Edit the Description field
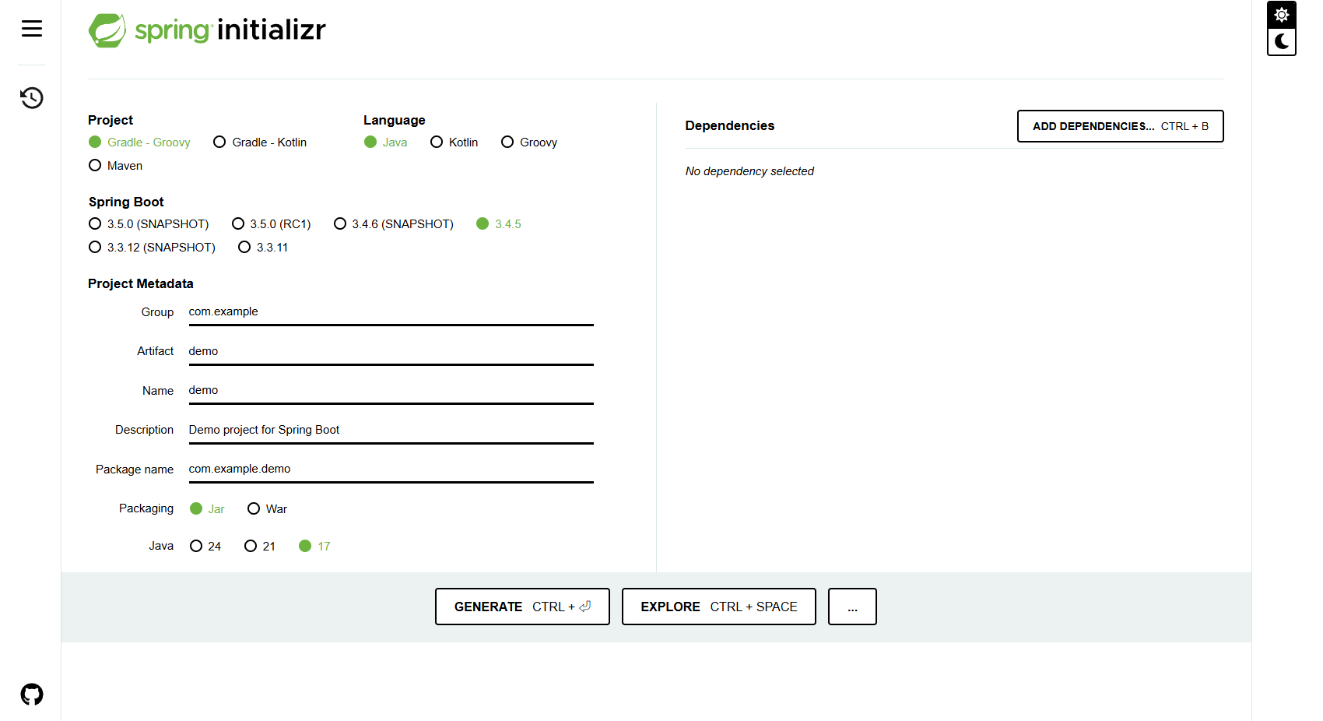Screen dimensions: 1323x721 click(x=391, y=431)
